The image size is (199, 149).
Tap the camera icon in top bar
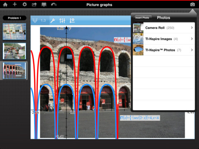[192, 5]
